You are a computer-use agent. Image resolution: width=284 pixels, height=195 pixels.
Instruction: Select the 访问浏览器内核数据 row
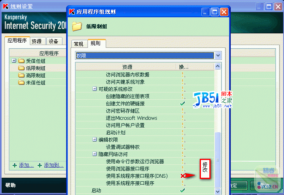[145, 74]
